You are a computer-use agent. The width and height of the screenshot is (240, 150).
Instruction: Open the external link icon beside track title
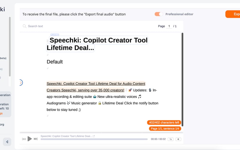(x=94, y=136)
